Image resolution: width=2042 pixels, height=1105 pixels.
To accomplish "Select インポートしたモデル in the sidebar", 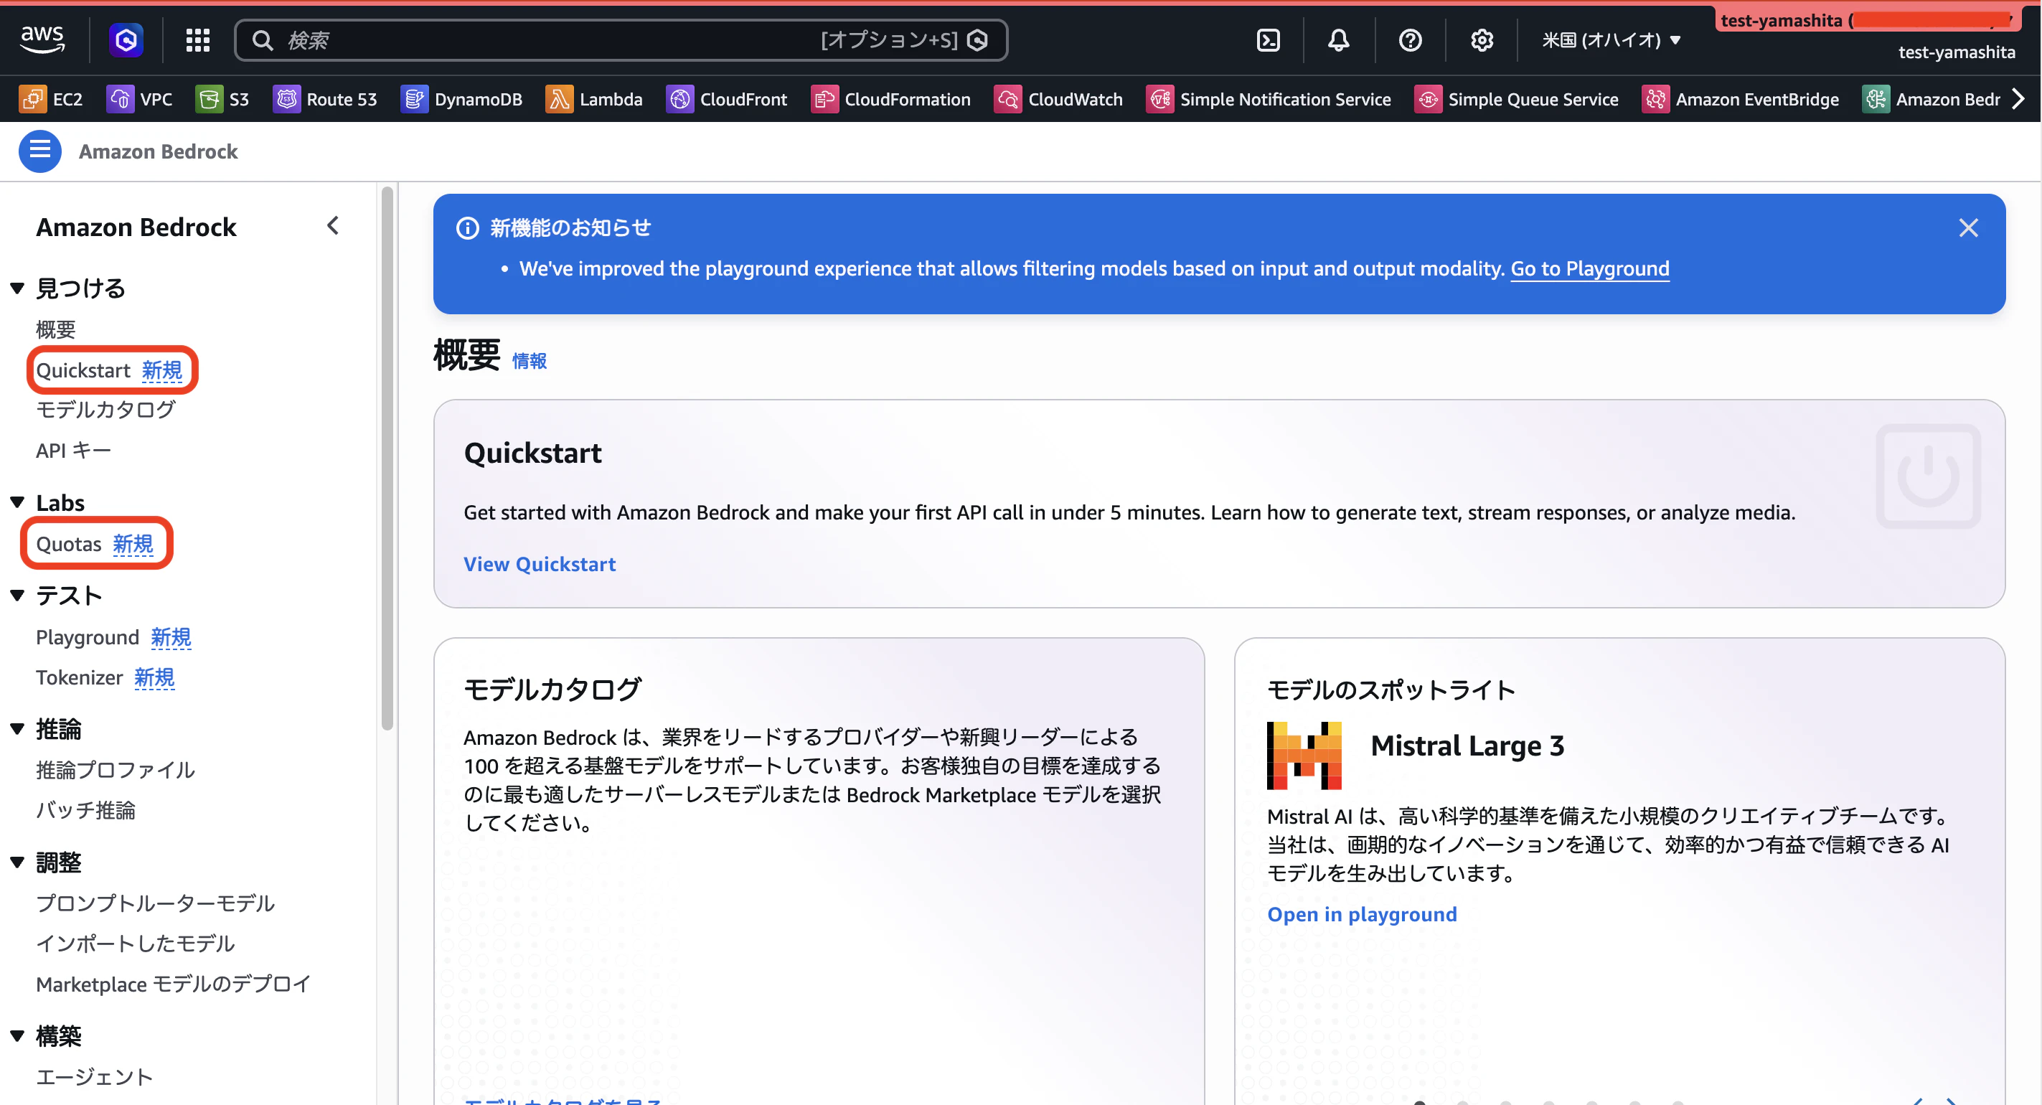I will 136,944.
